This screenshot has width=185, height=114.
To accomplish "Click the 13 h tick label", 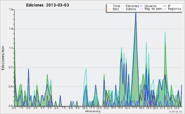I will point(106,108).
